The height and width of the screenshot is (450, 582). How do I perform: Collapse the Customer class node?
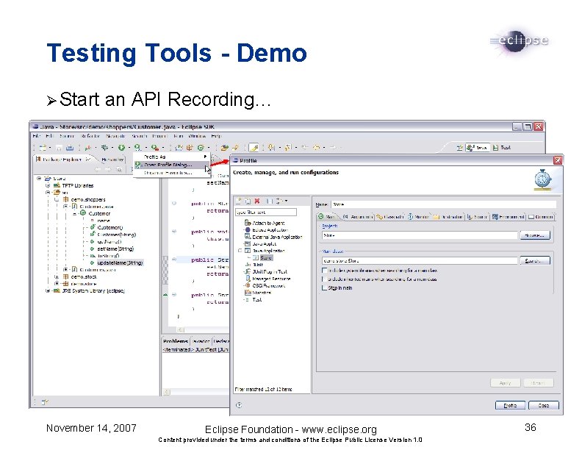click(75, 213)
